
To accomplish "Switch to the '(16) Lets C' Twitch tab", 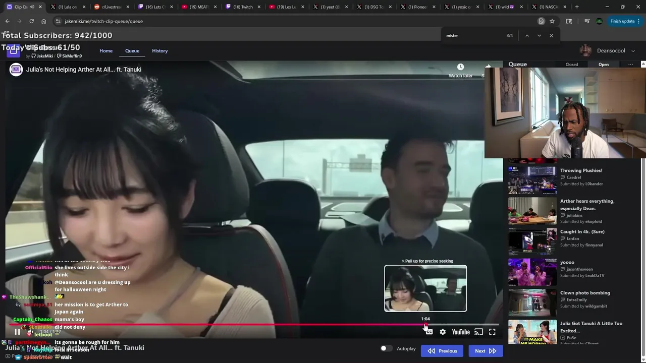I will point(154,7).
